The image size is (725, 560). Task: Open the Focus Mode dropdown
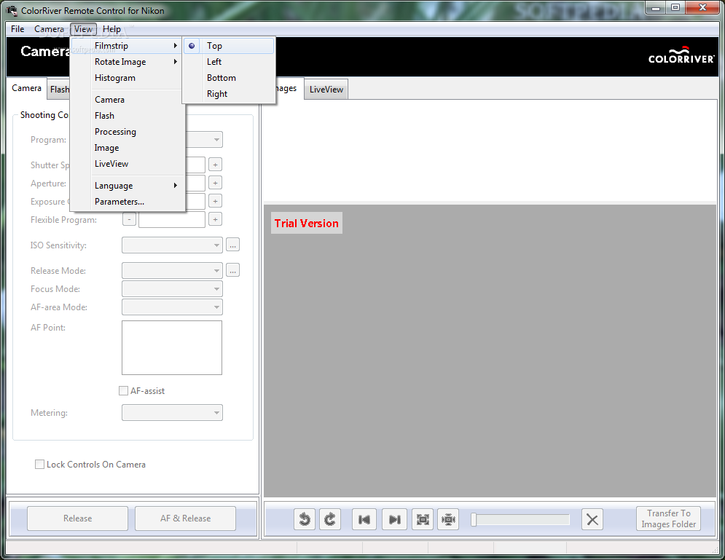[172, 289]
